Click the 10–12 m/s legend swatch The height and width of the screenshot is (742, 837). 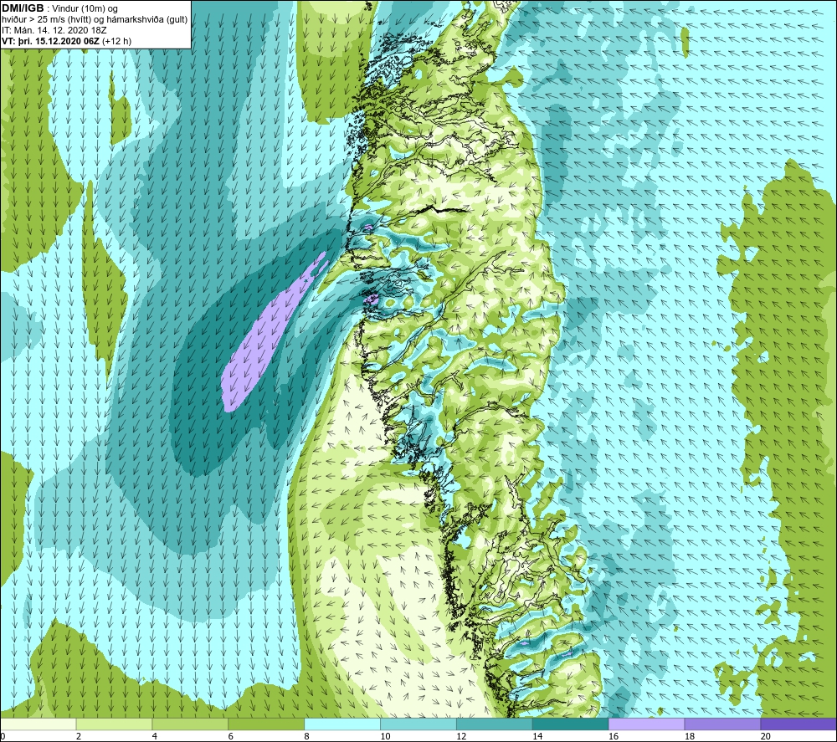click(x=418, y=724)
